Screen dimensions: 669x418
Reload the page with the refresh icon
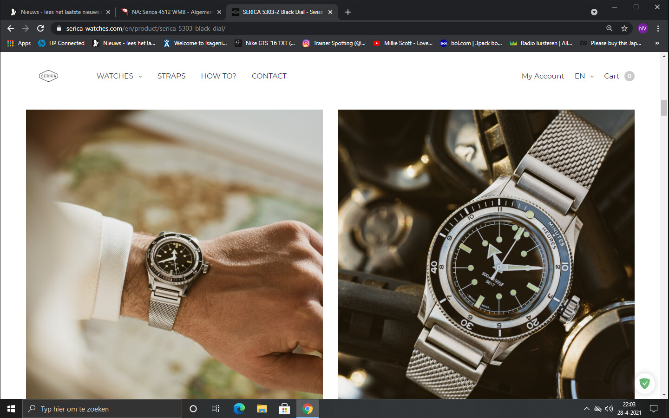(40, 28)
